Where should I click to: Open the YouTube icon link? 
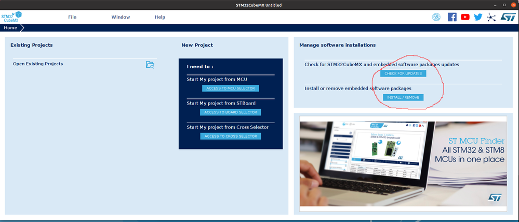point(465,17)
